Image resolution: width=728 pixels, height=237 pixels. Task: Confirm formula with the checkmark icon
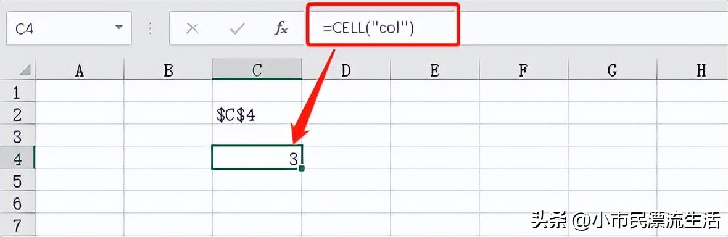coord(238,29)
